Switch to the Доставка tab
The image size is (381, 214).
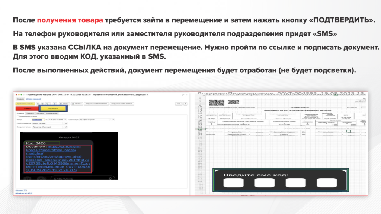(x=40, y=113)
